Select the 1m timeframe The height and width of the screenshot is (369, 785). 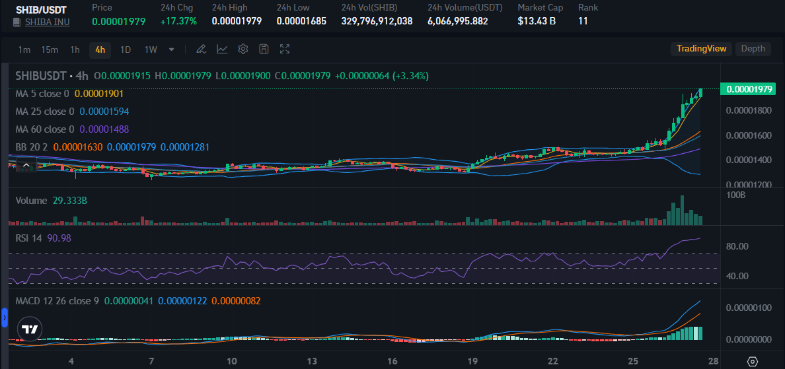pyautogui.click(x=24, y=50)
